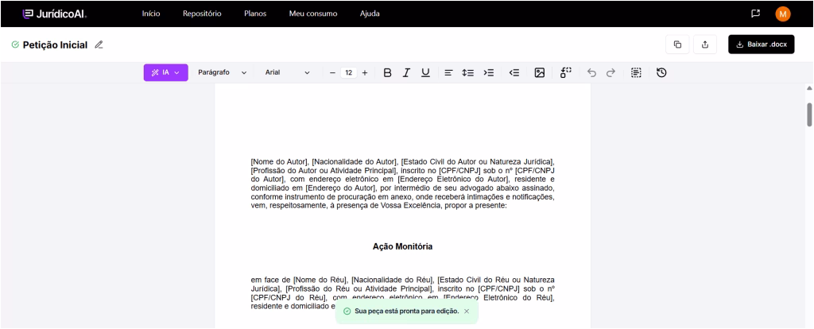Expand the Parágrafo style dropdown
The width and height of the screenshot is (814, 329).
click(223, 72)
